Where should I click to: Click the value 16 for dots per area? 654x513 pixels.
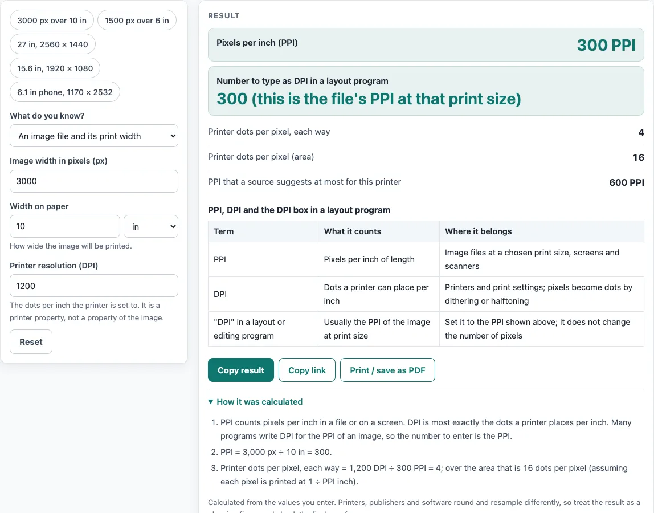pos(638,157)
